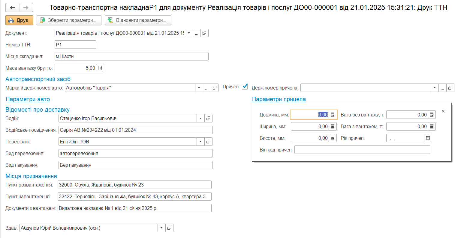Expand the Водій dropdown
The image size is (467, 238).
coord(200,118)
